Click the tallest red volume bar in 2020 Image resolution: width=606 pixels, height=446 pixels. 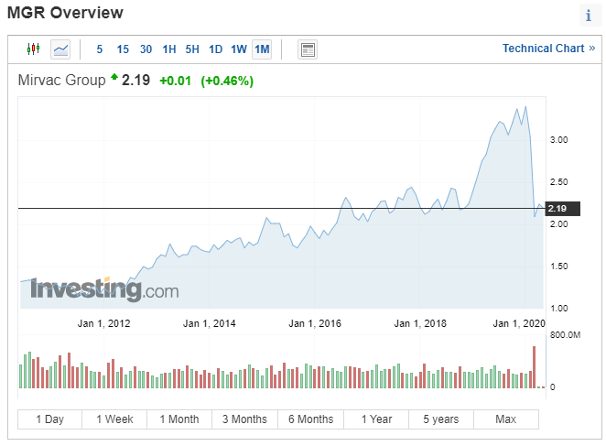point(534,367)
